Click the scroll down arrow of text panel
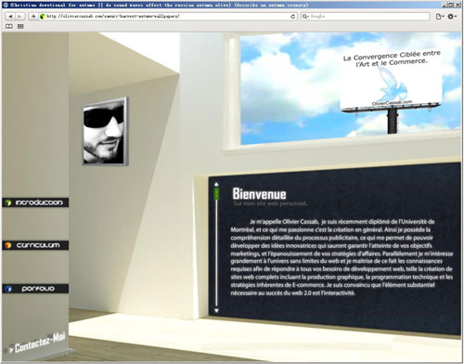The width and height of the screenshot is (464, 364). [x=216, y=310]
